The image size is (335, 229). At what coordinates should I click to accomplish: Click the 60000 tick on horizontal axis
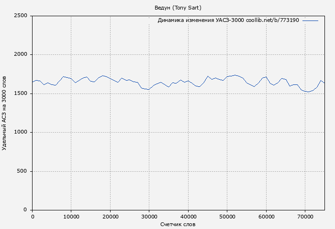[266, 217]
